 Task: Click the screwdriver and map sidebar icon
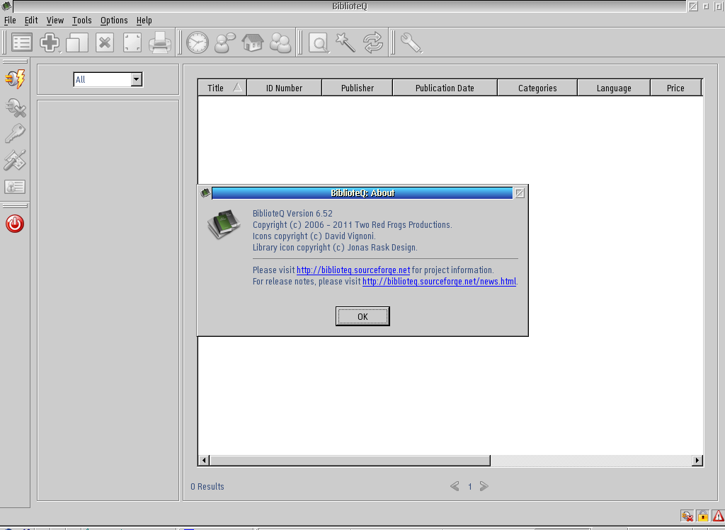click(16, 161)
